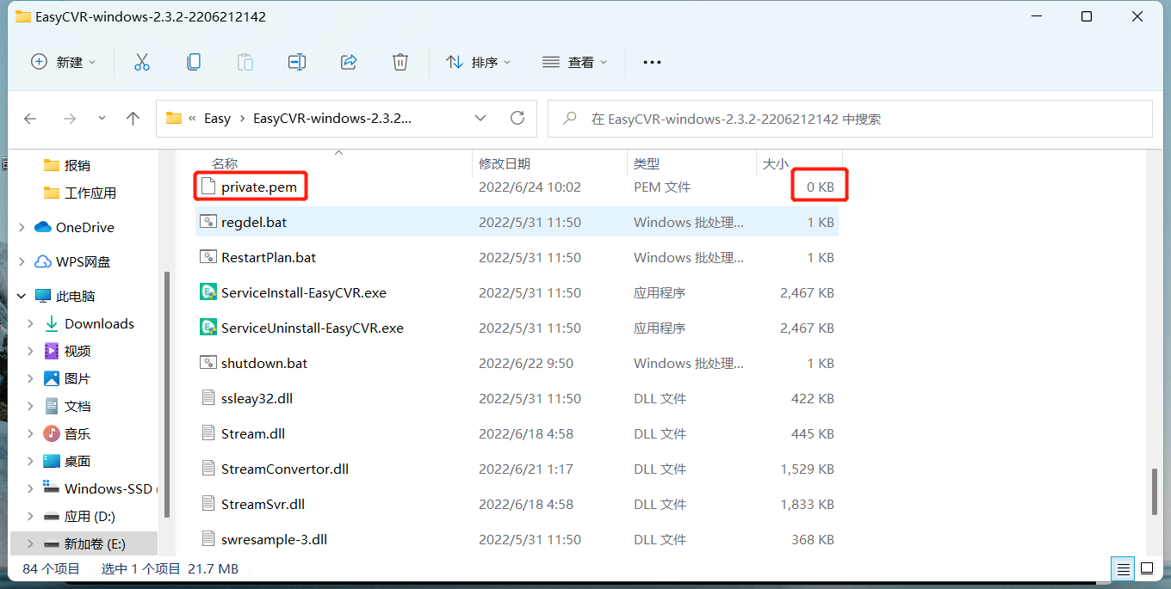Open the 排序 (Sort) dropdown
The width and height of the screenshot is (1171, 589).
pyautogui.click(x=479, y=62)
